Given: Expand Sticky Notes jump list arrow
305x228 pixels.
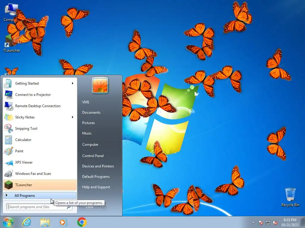Looking at the screenshot, I should click(73, 117).
